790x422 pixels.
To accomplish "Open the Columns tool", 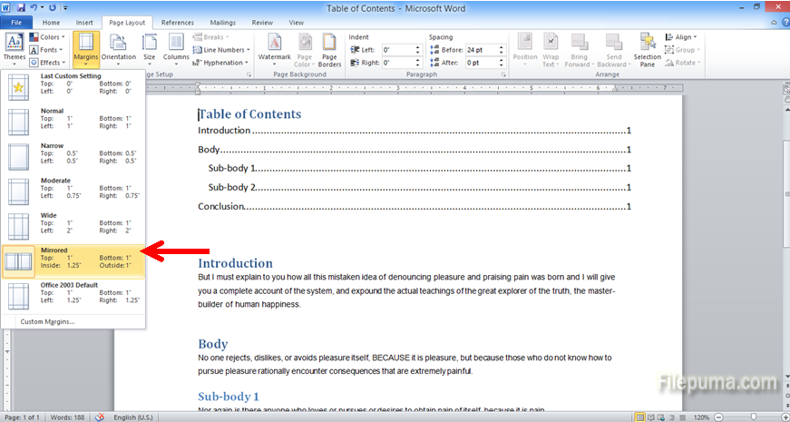I will [176, 48].
